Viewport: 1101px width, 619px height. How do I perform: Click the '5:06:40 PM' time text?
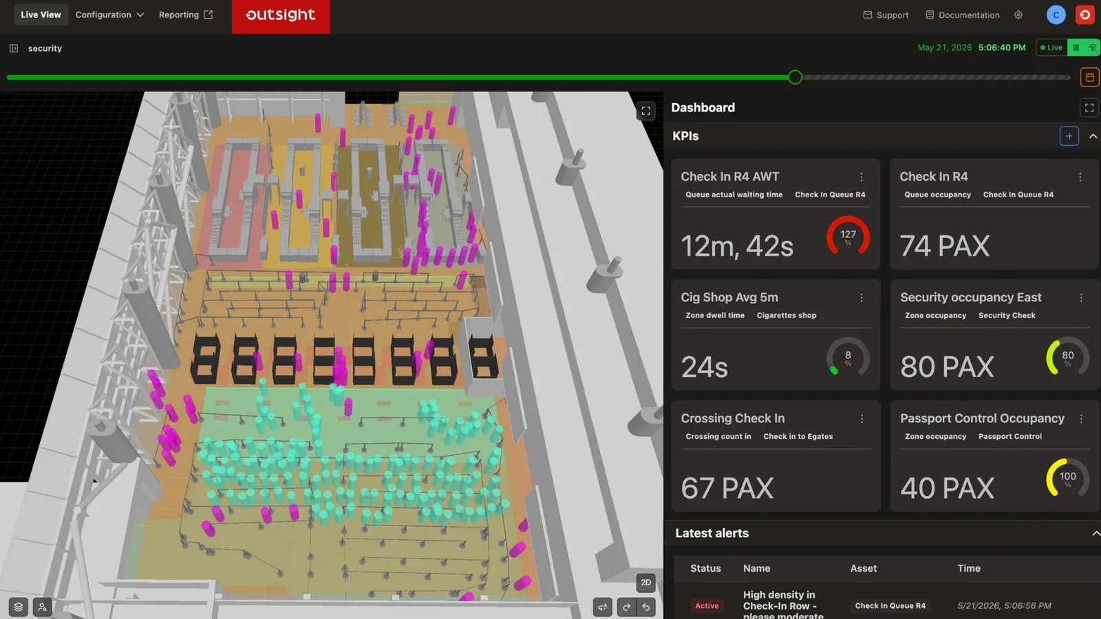pyautogui.click(x=1002, y=47)
